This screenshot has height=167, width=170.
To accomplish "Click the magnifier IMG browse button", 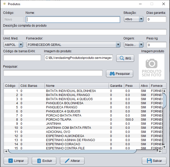I will [125, 58].
